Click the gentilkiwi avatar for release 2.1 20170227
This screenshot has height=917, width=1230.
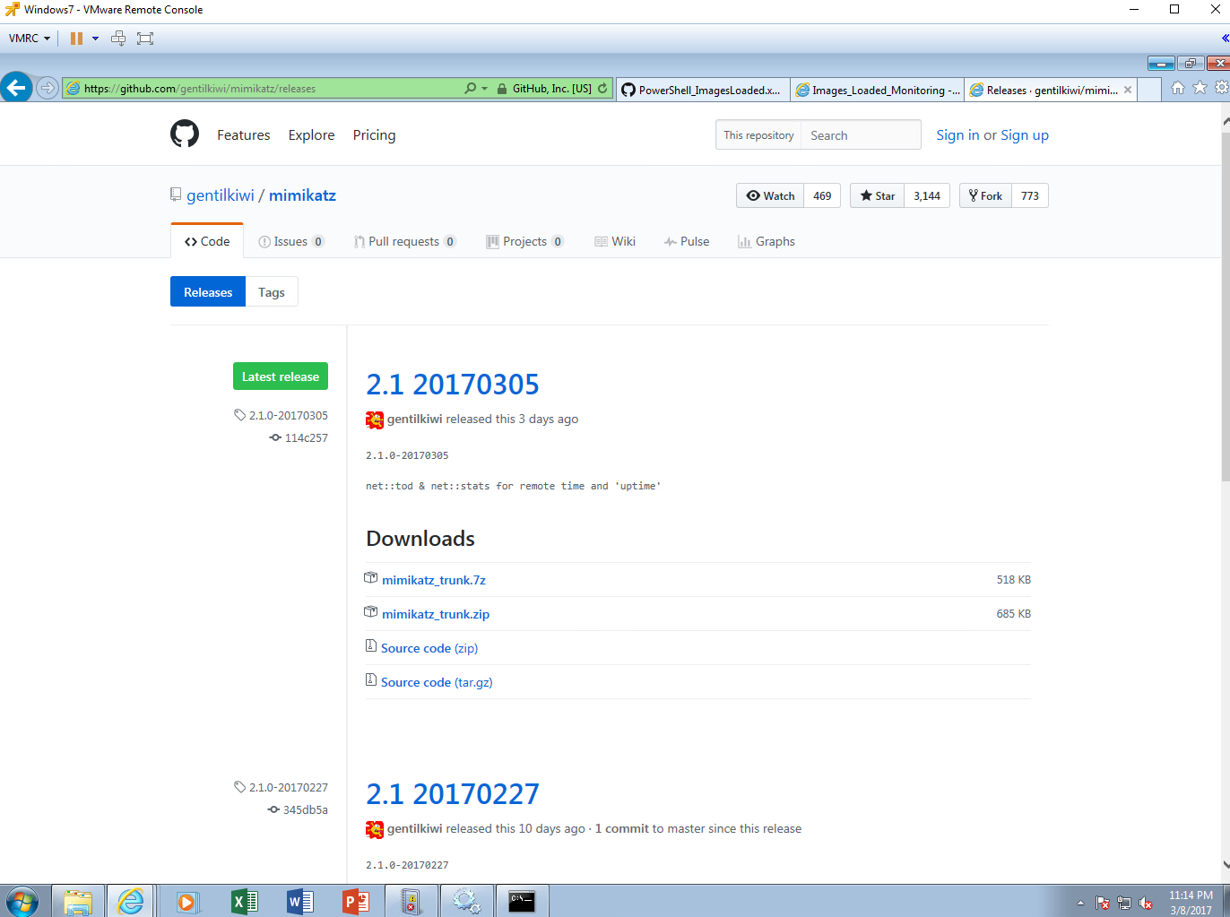(x=375, y=829)
